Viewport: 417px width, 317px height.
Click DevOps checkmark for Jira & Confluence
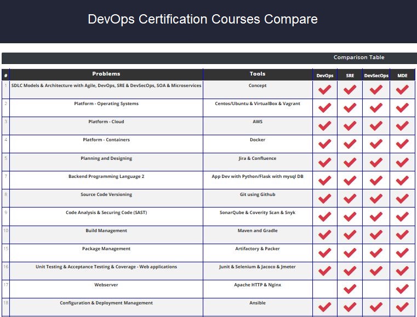[324, 162]
